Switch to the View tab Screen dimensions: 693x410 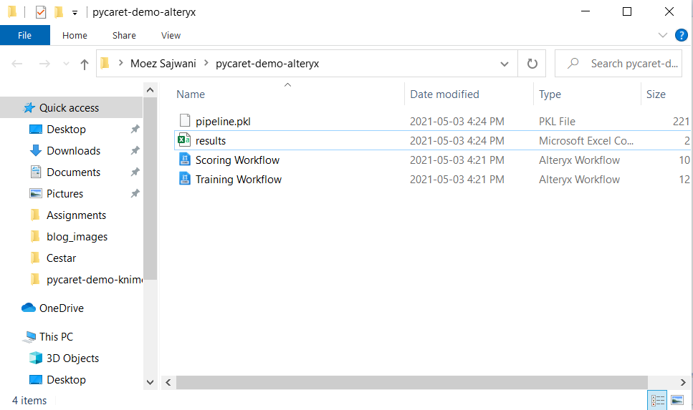click(171, 35)
